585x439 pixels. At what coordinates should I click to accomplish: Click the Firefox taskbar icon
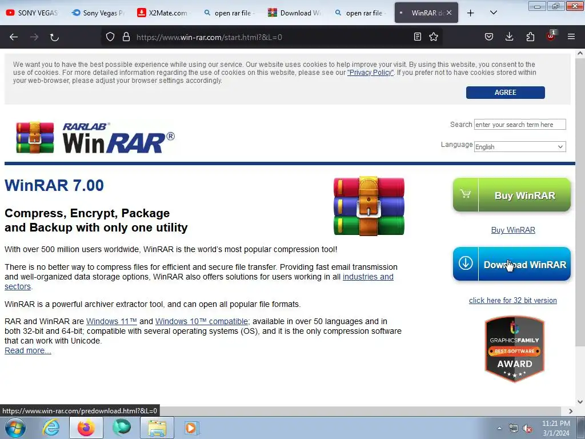coord(86,428)
